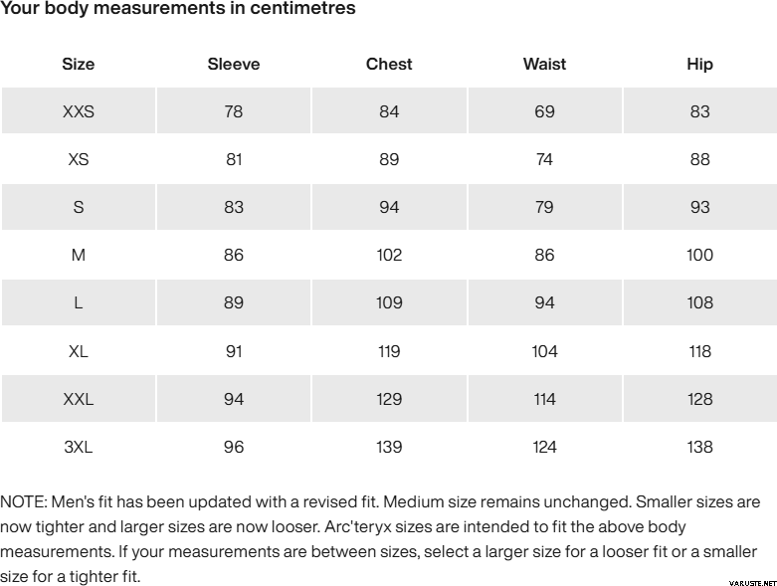777x586 pixels.
Task: Click the waist value 104 for XL
Action: [x=544, y=351]
